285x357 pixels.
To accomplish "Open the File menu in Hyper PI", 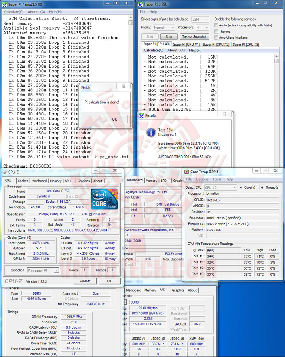I will [142, 11].
